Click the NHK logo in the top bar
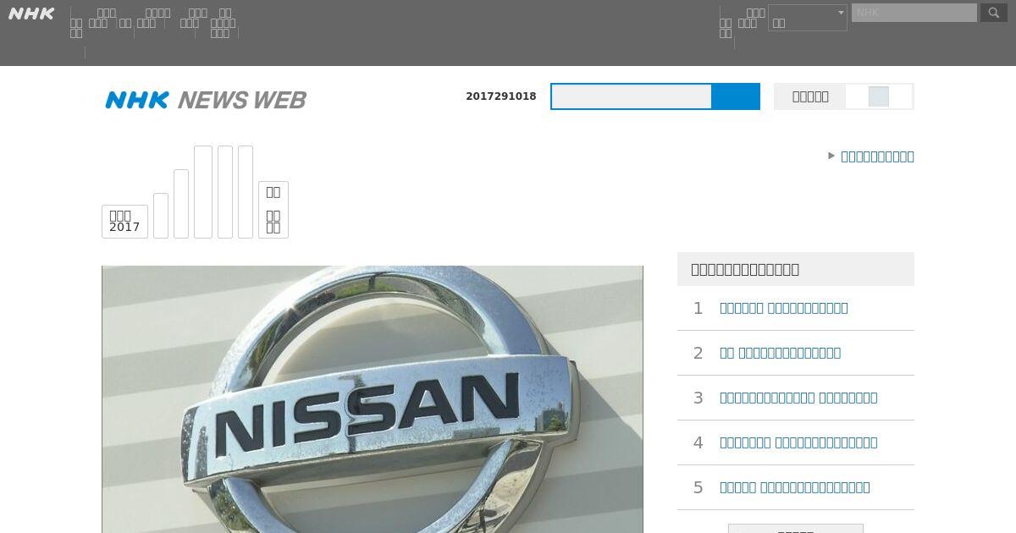This screenshot has height=533, width=1016. tap(31, 14)
